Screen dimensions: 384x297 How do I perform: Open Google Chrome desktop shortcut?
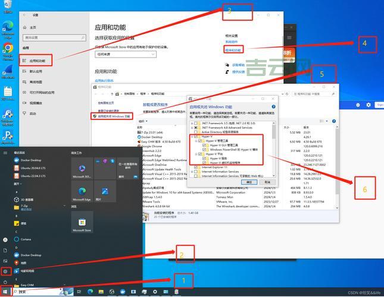tap(8, 51)
